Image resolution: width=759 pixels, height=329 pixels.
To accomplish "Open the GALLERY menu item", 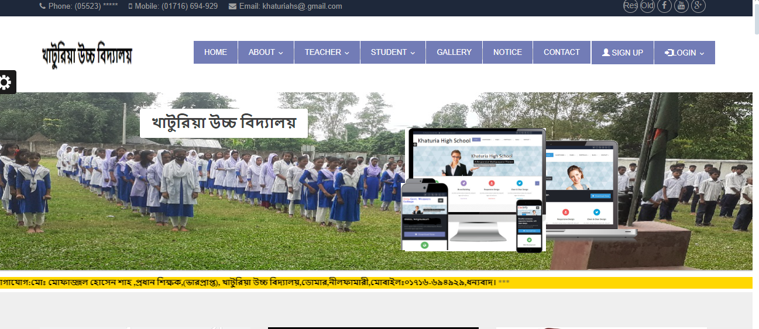I will pyautogui.click(x=454, y=53).
